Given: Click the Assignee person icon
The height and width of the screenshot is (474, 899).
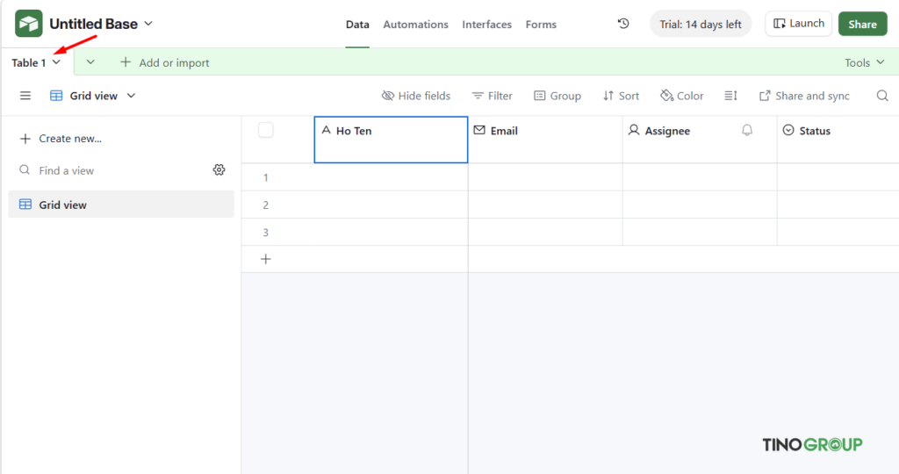Looking at the screenshot, I should click(634, 130).
